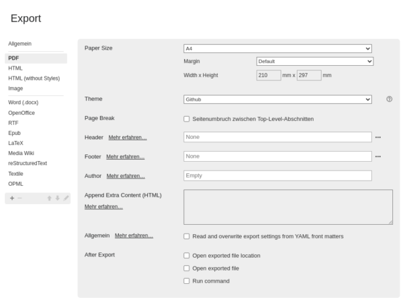Toggle Open exported file location checkbox
Viewport: 403px width, 300px height.
[x=187, y=256]
